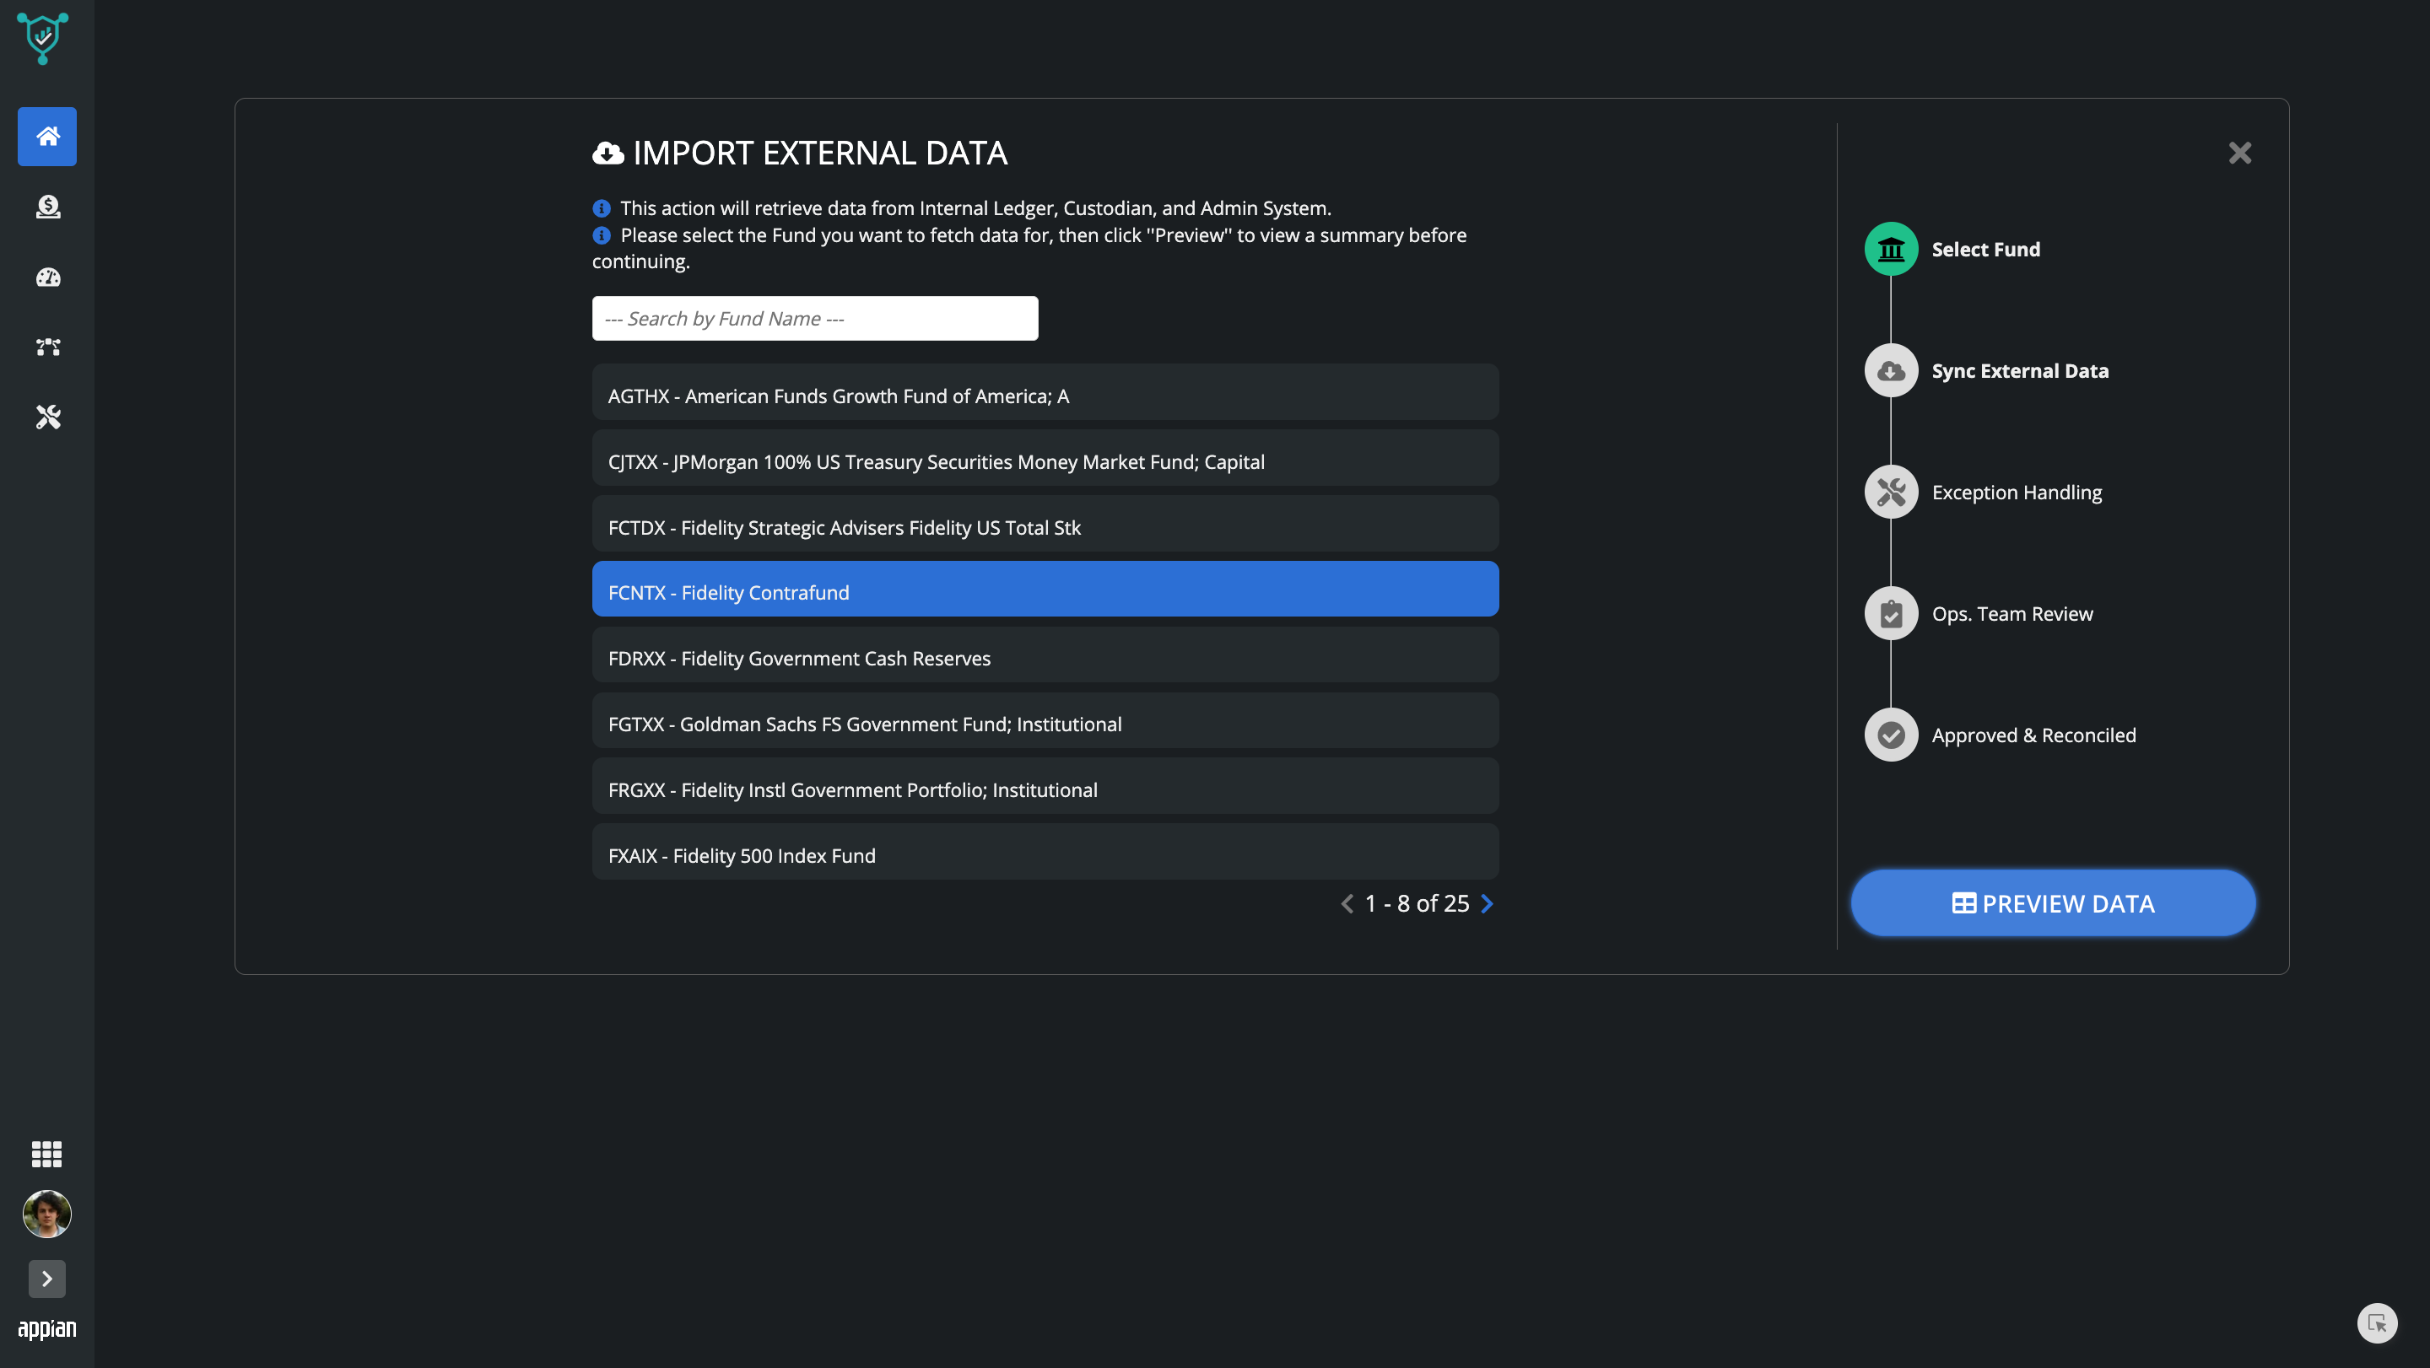
Task: Click the Approved & Reconciled checkmark icon
Action: click(1890, 735)
